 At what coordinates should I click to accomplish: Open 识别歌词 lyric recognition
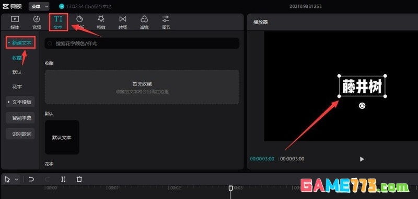(20, 134)
